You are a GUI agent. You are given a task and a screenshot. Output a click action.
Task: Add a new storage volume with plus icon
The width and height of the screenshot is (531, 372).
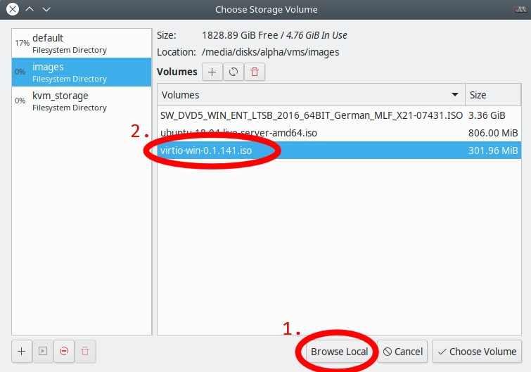point(212,72)
